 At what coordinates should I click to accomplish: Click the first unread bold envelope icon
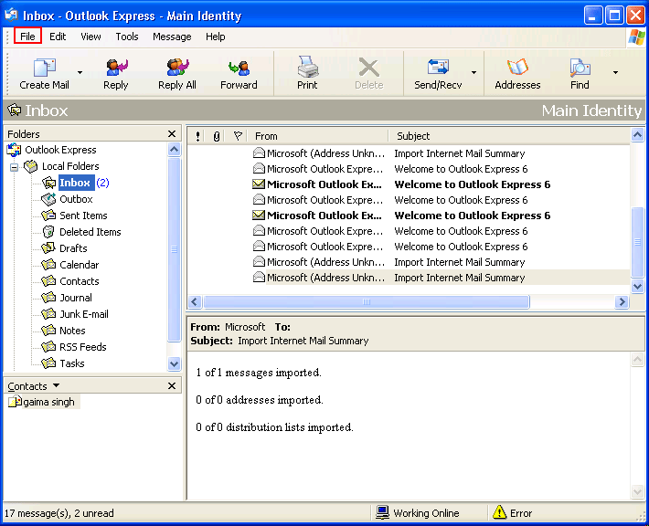click(259, 184)
